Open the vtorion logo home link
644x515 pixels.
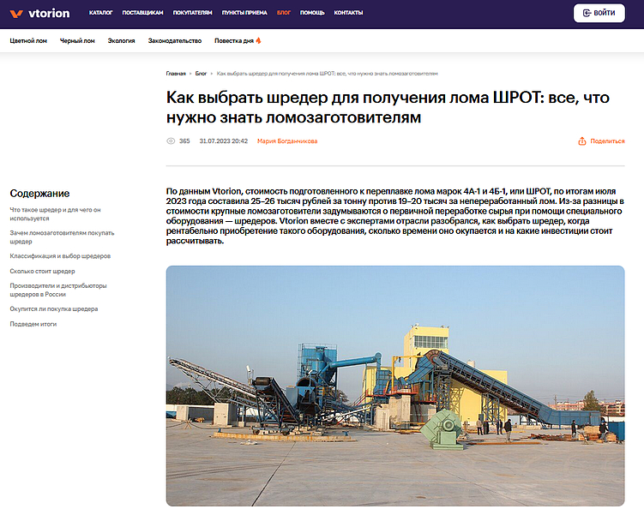tap(39, 14)
